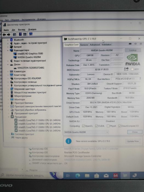Click Bus Interface question mark
This screenshot has height=192, width=144.
pyautogui.click(x=140, y=79)
